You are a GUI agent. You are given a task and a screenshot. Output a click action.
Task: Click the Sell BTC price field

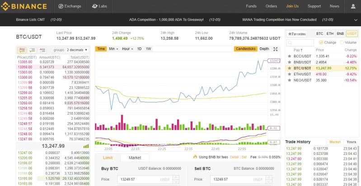click(x=241, y=179)
